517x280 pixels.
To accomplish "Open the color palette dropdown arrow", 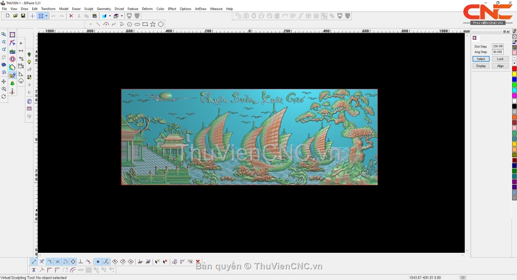I will click(514, 63).
